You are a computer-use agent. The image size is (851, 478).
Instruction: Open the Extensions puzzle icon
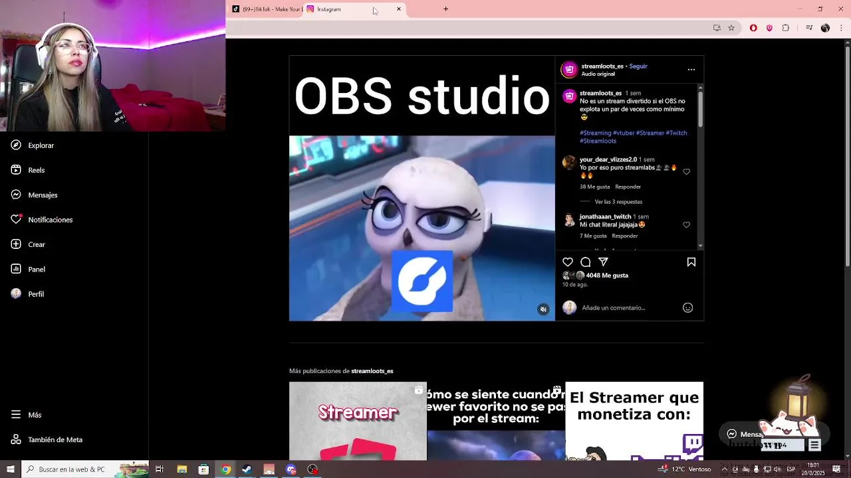(786, 28)
